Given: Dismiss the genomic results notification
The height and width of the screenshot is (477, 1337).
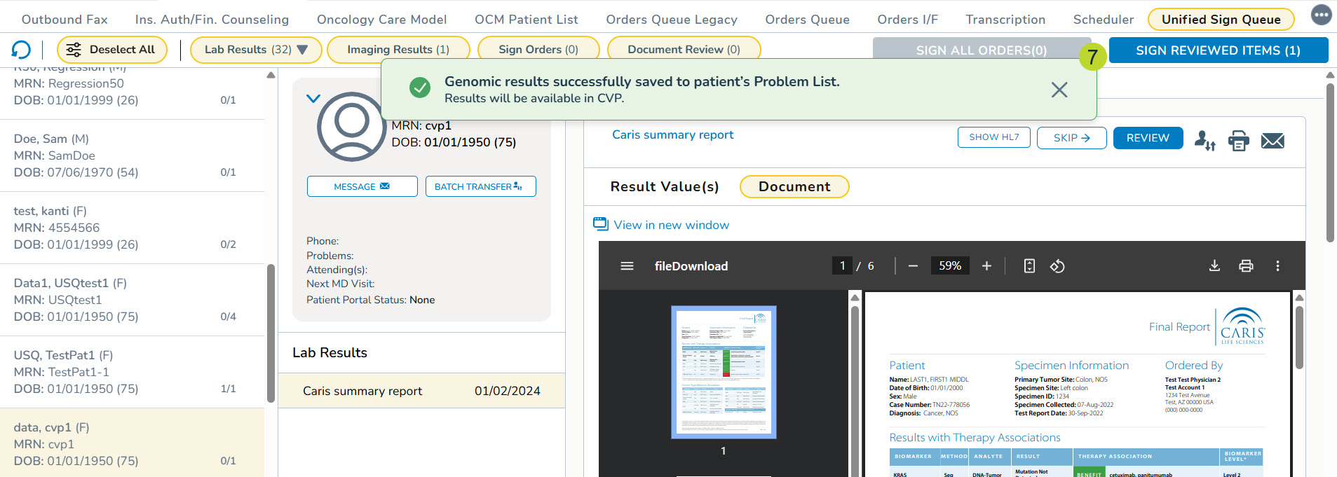Looking at the screenshot, I should tap(1059, 90).
